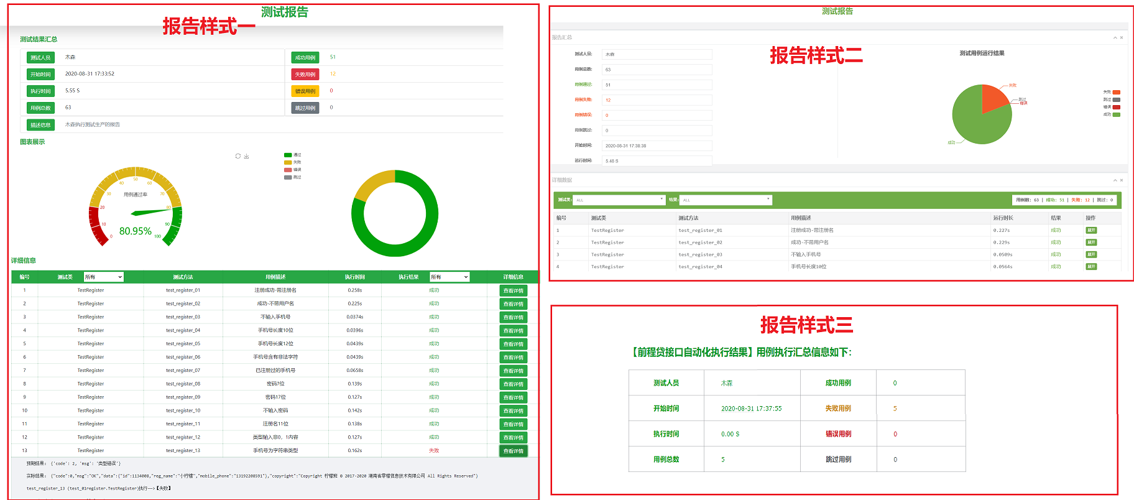Open the 结果 ALL dropdown in style two

click(726, 200)
